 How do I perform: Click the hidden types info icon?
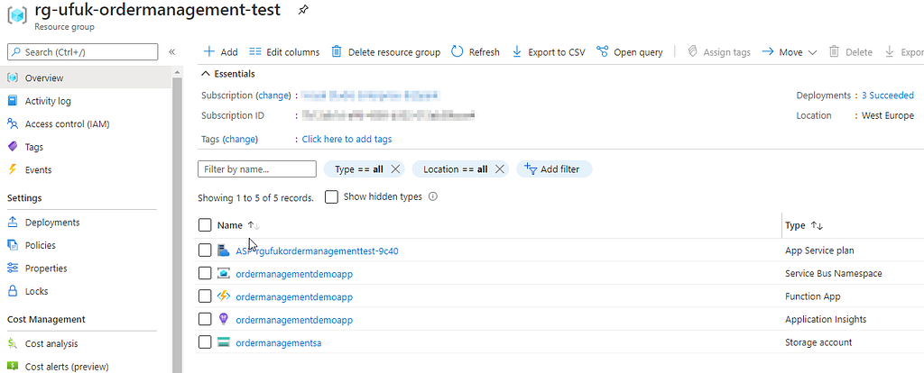click(x=432, y=196)
